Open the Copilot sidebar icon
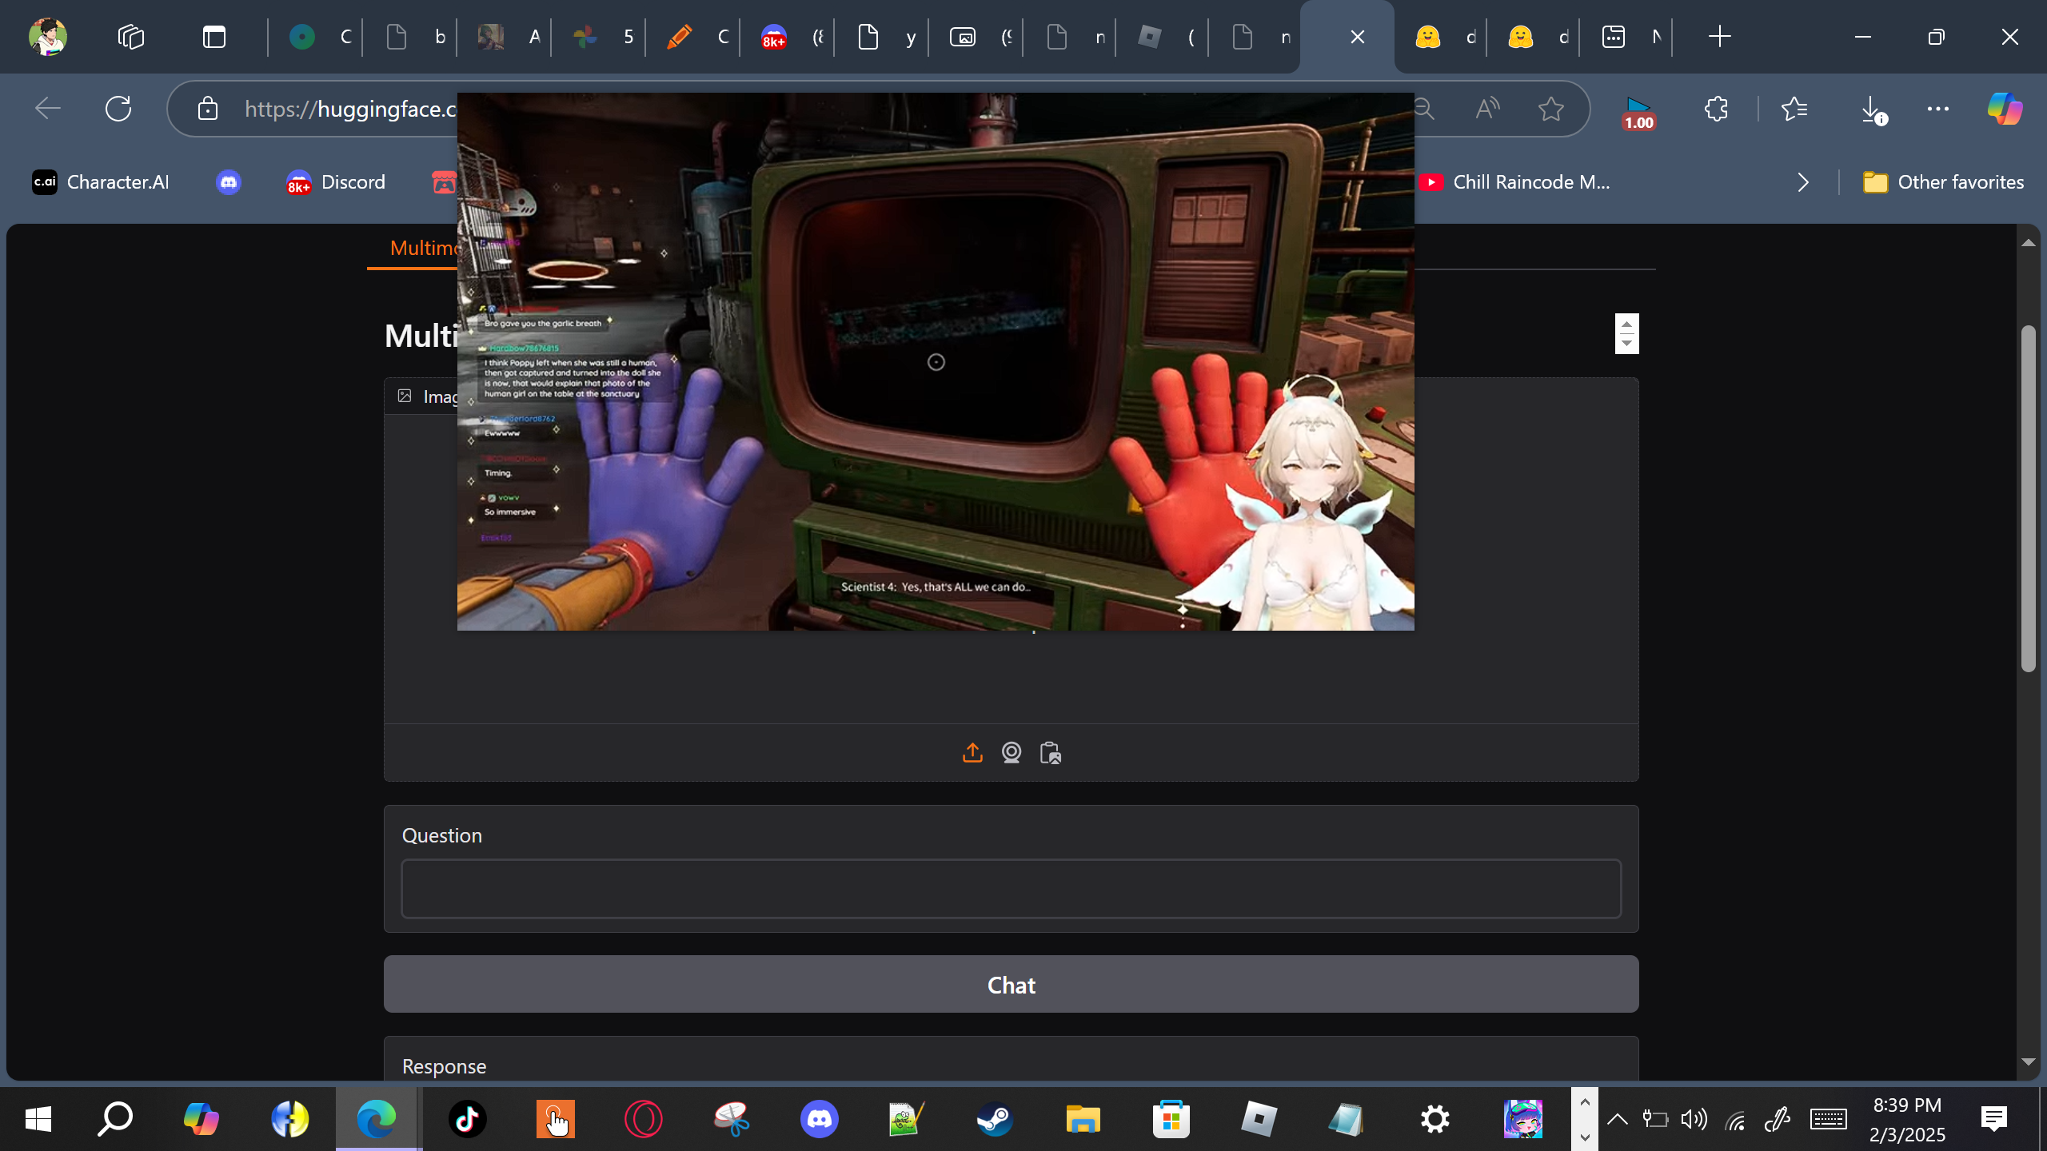The image size is (2047, 1151). point(2005,109)
